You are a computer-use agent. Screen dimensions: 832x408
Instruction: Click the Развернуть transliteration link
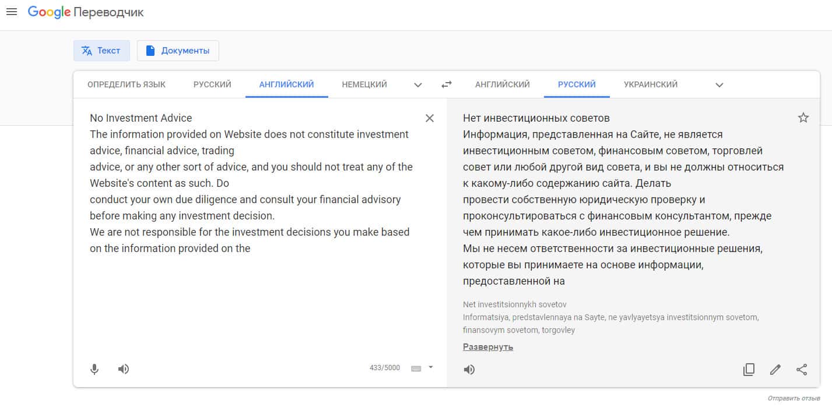point(488,347)
